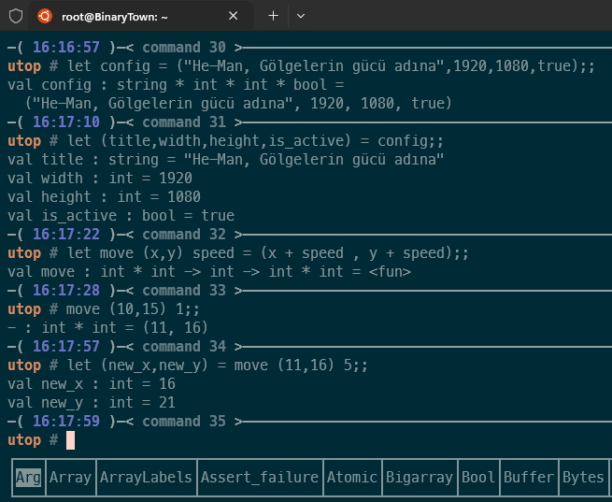
Task: Choose Array in the completion bar
Action: point(71,477)
